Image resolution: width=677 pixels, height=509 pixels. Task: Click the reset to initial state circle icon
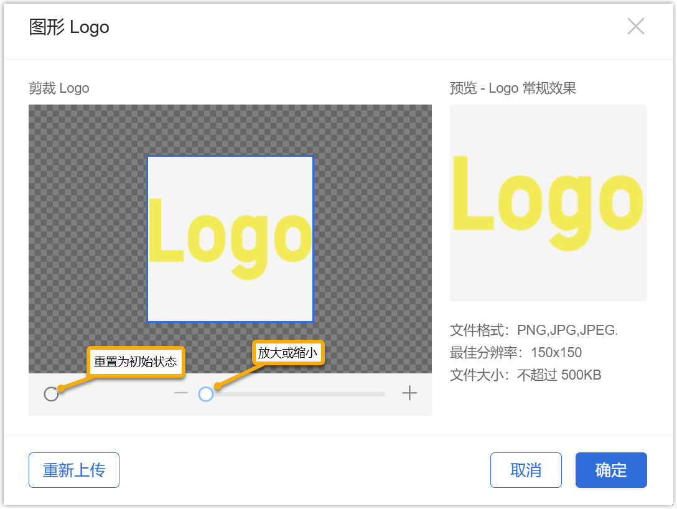[51, 394]
